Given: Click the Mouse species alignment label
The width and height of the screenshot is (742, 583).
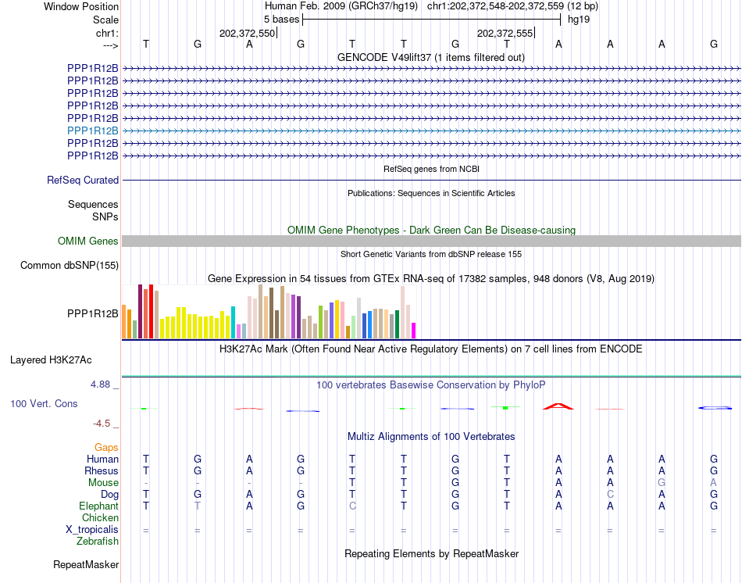Looking at the screenshot, I should (x=103, y=483).
